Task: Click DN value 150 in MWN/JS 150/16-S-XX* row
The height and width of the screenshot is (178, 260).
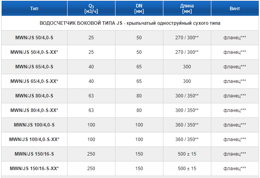Action: (x=139, y=169)
